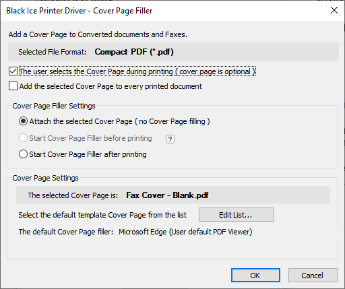The image size is (345, 289).
Task: Open the Edit List... cover page dialog
Action: pos(237,215)
